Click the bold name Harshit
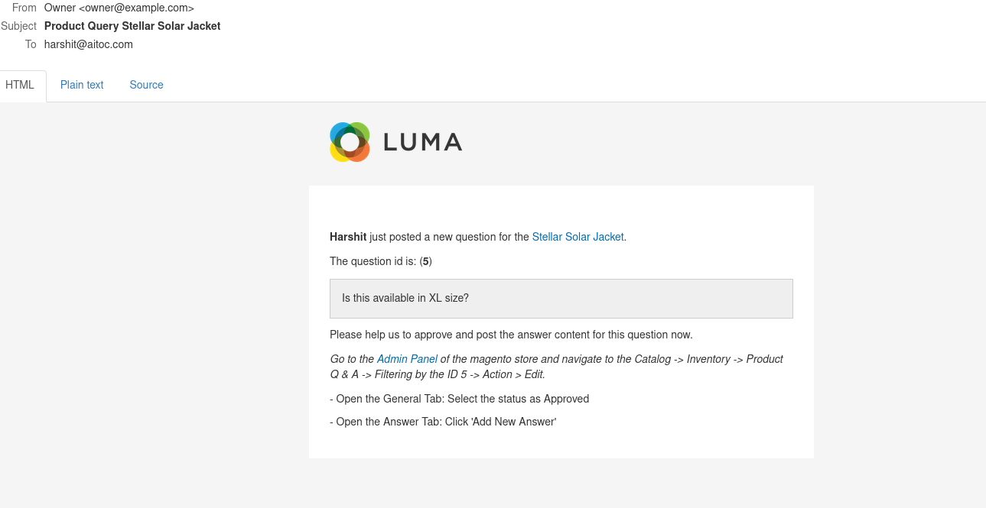Viewport: 986px width, 508px height. (348, 237)
